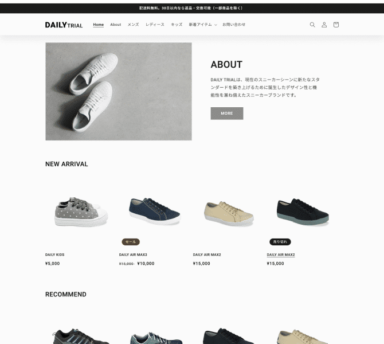The height and width of the screenshot is (344, 384).
Task: Go to the メンズ menu
Action: (133, 25)
